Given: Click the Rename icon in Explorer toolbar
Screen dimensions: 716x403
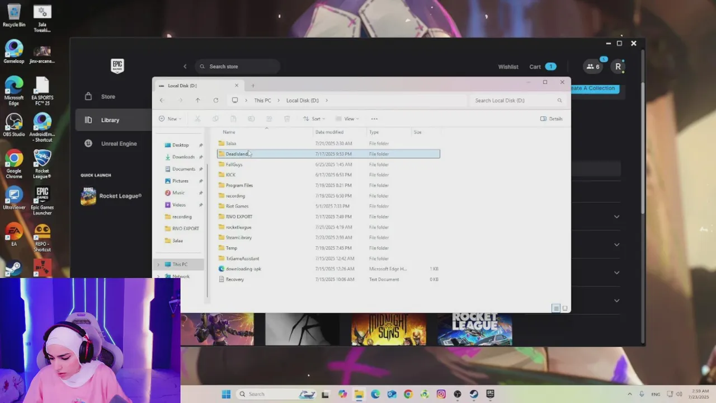Looking at the screenshot, I should coord(251,119).
